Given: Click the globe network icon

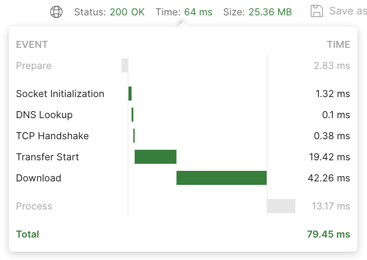Looking at the screenshot, I should click(x=56, y=12).
